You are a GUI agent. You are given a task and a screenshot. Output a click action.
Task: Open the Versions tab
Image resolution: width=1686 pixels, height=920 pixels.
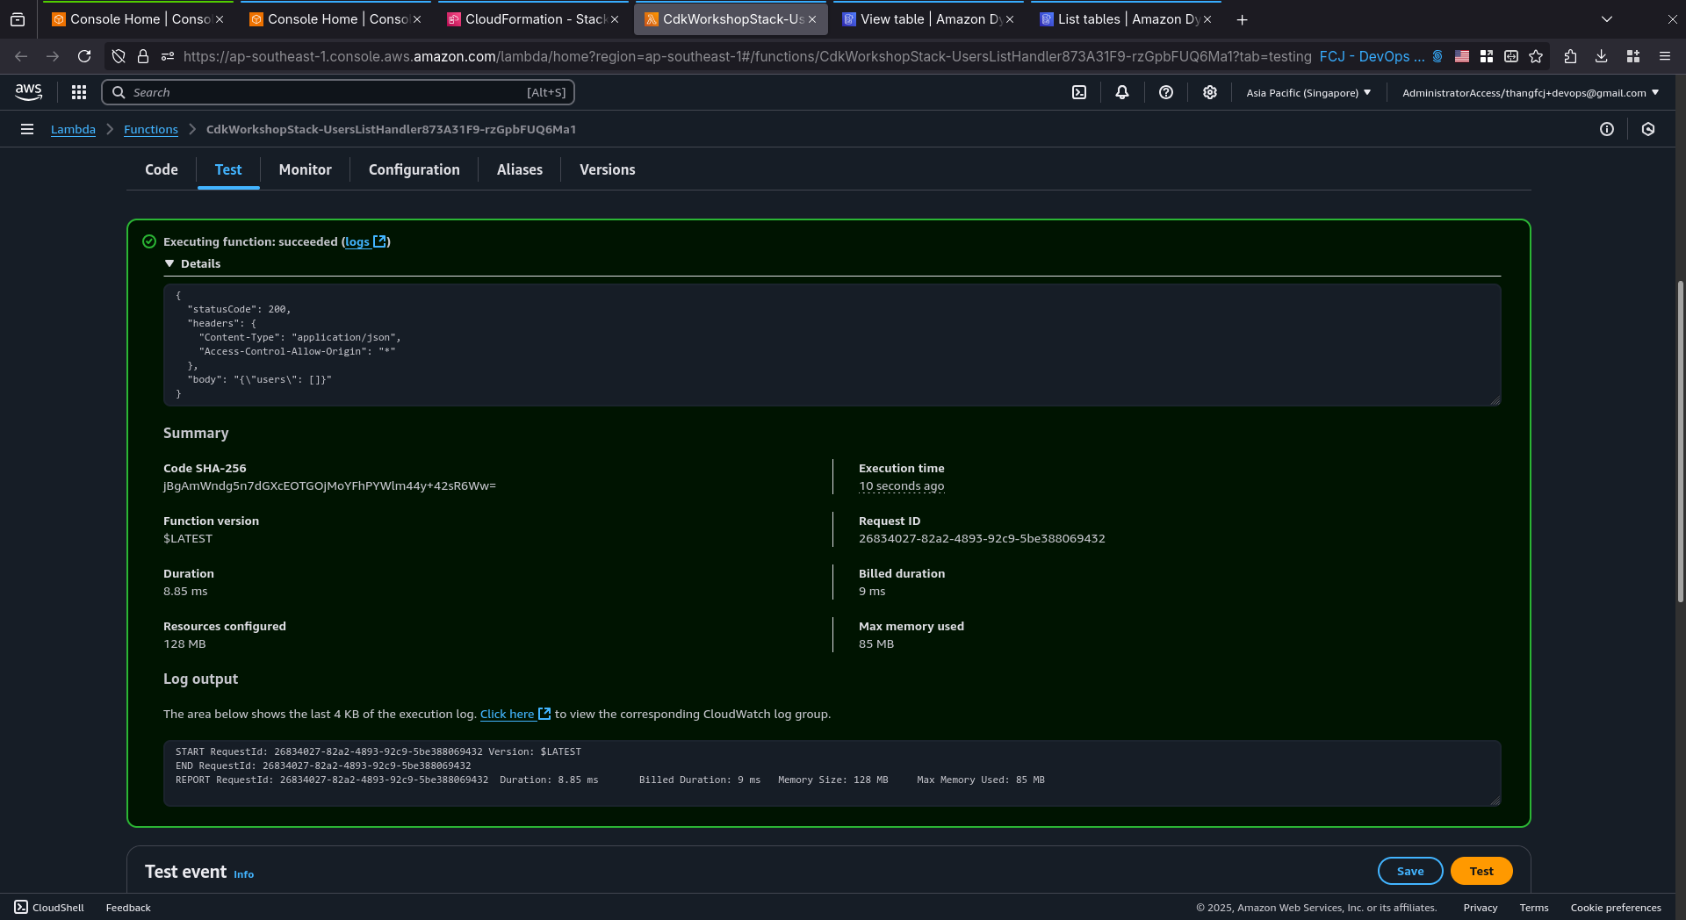click(608, 169)
